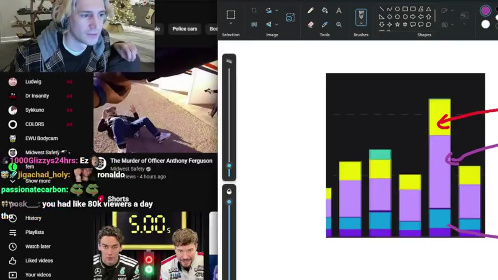
Task: Choose the Rounded rectangle shape
Action: 413,9
